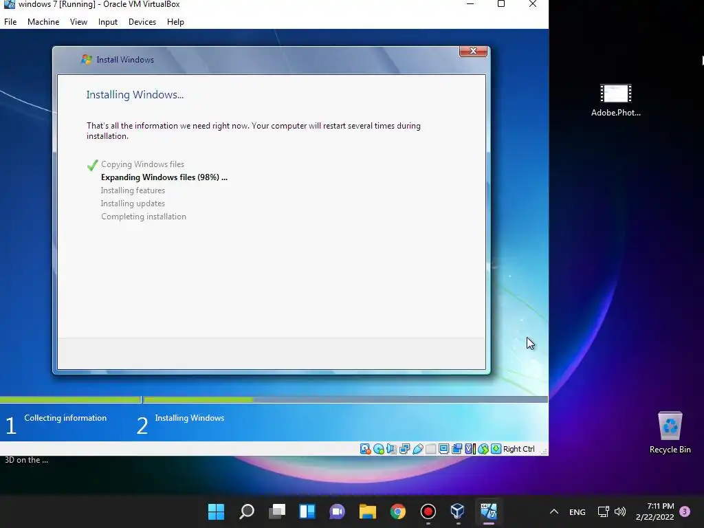Screen dimensions: 704x528
Task: Open VirtualBox Manager cube icon in taskbar
Action: pos(457,511)
